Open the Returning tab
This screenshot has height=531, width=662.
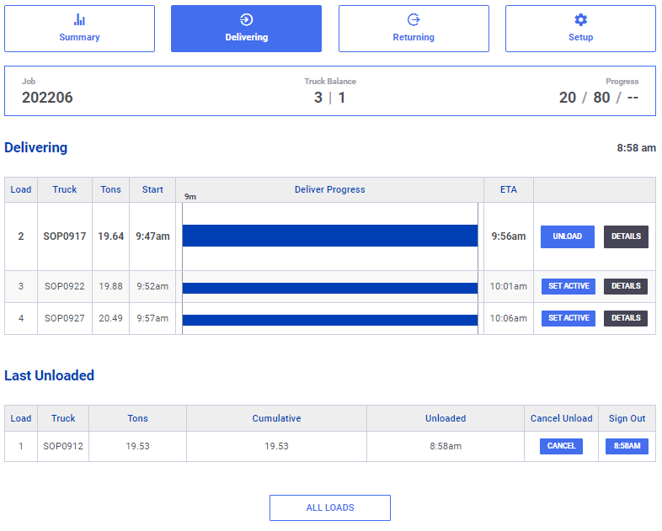414,29
